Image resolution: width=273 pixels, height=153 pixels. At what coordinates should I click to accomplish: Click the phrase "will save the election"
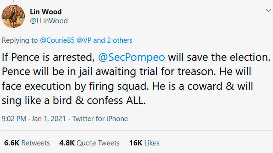(x=220, y=57)
